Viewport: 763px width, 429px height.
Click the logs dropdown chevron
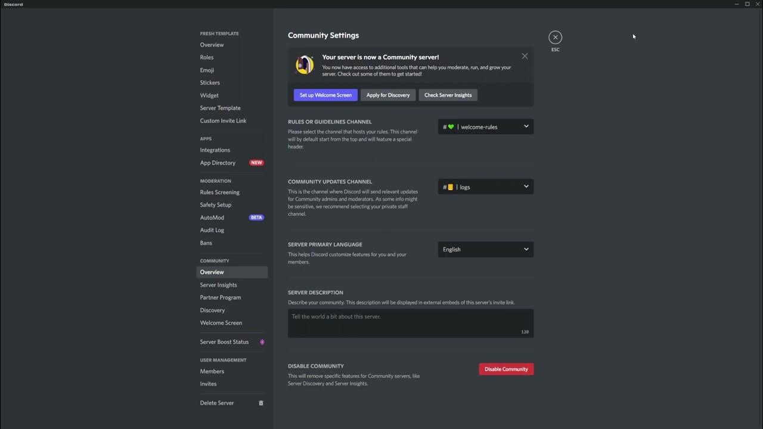[x=526, y=186]
